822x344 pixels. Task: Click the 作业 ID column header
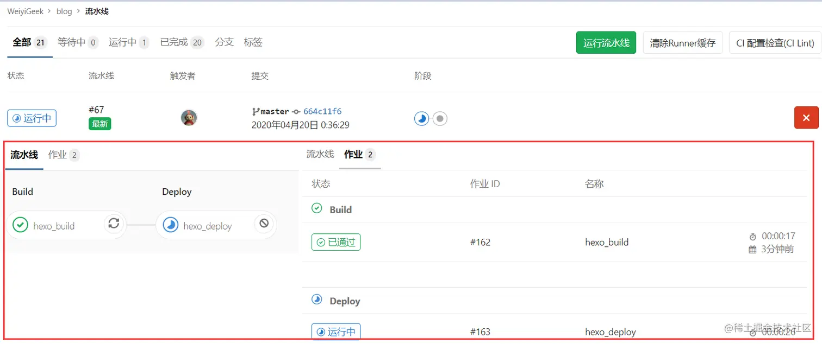485,184
